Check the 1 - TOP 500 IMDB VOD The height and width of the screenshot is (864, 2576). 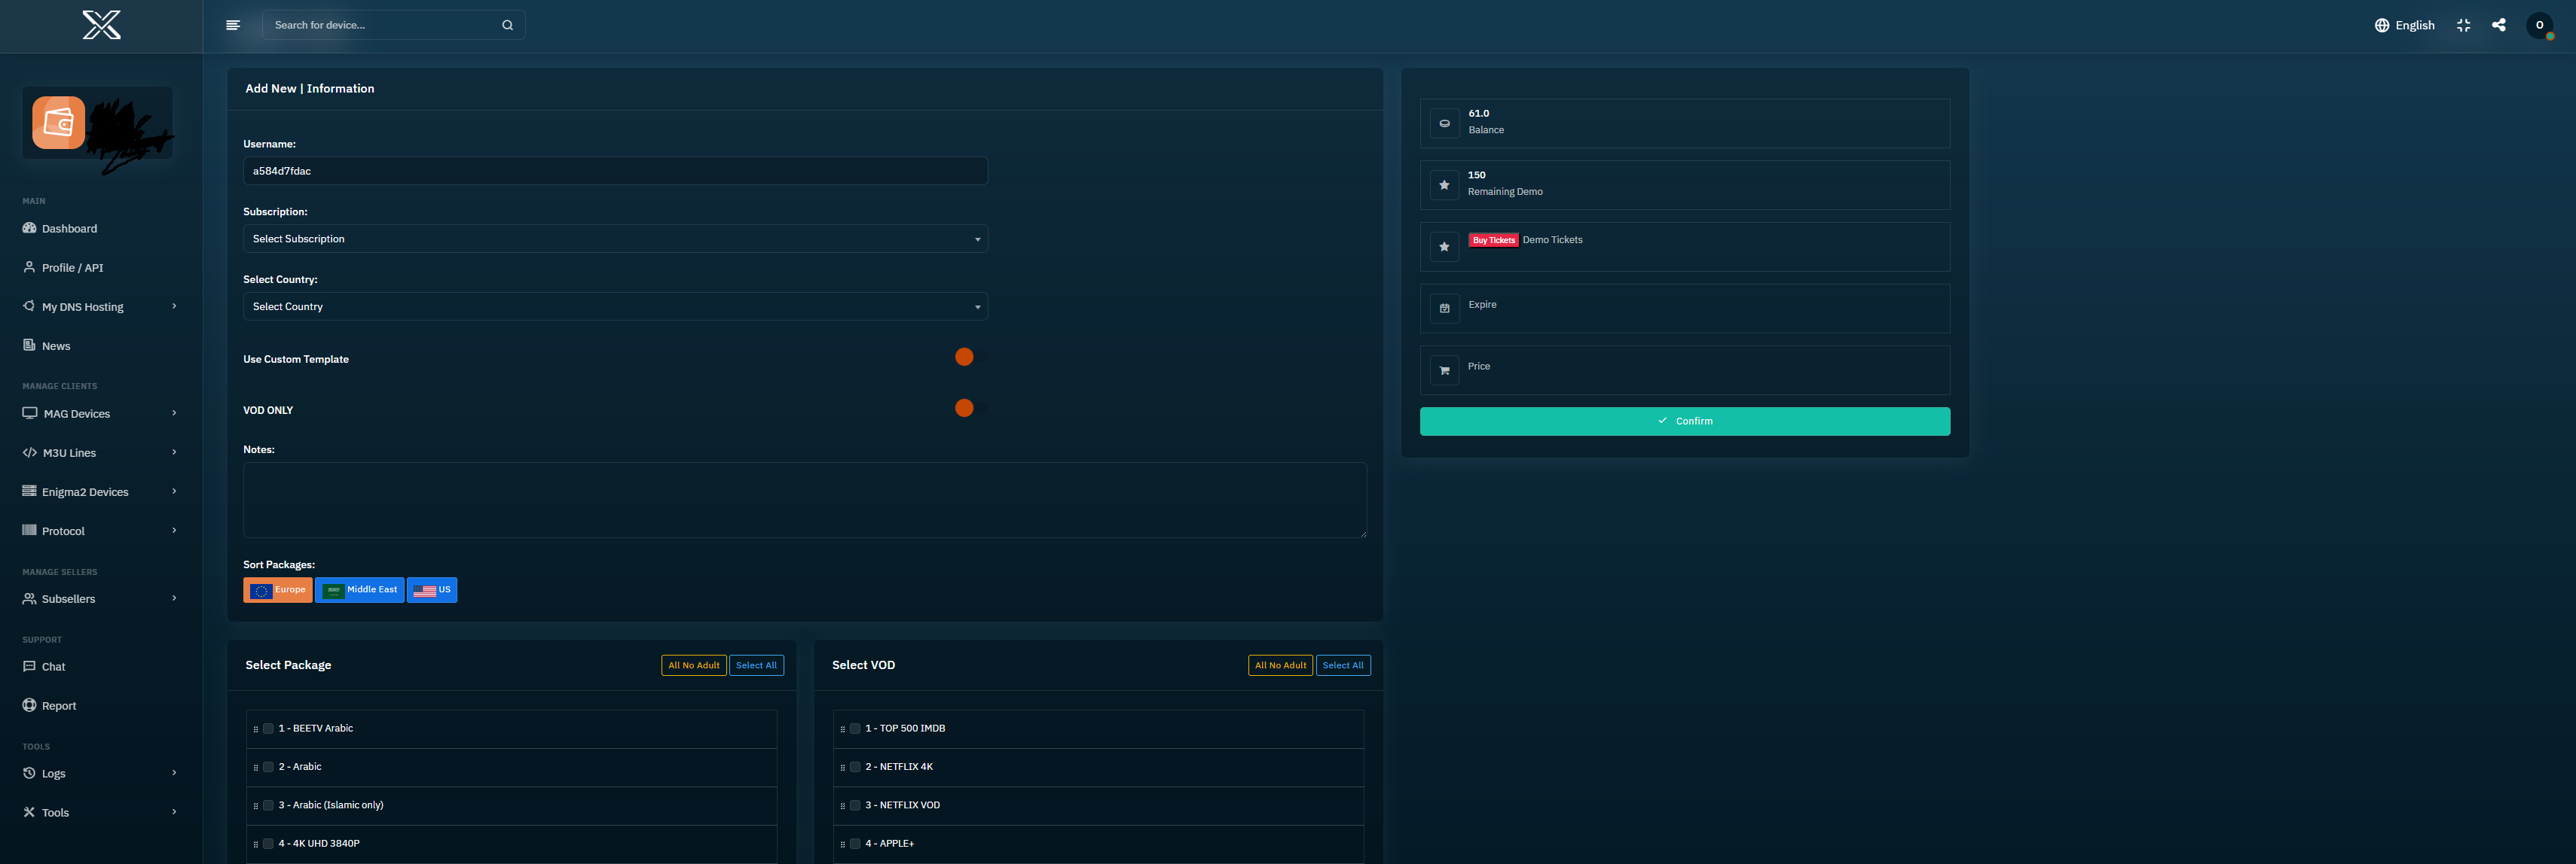point(855,729)
